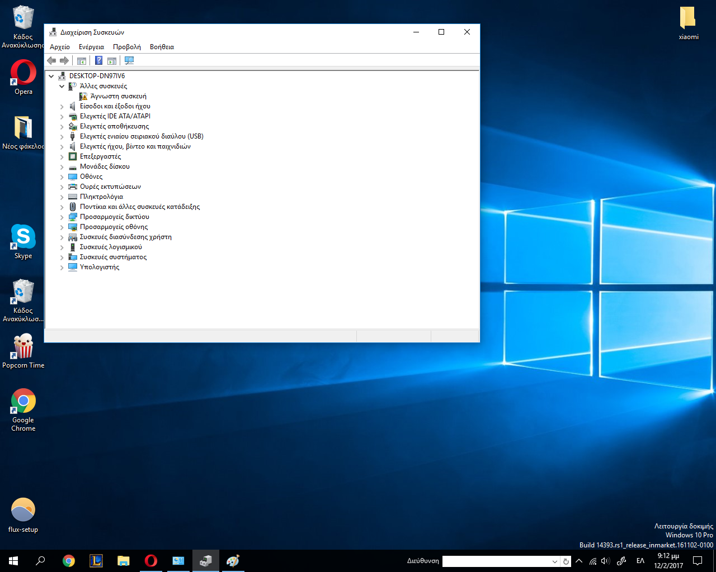Click the volume speaker icon in system tray
Screen dimensions: 716x572
(x=605, y=561)
